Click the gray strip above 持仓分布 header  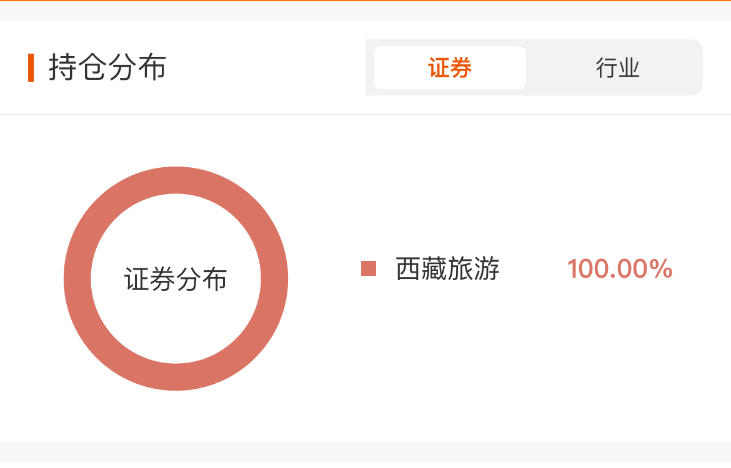pos(365,11)
